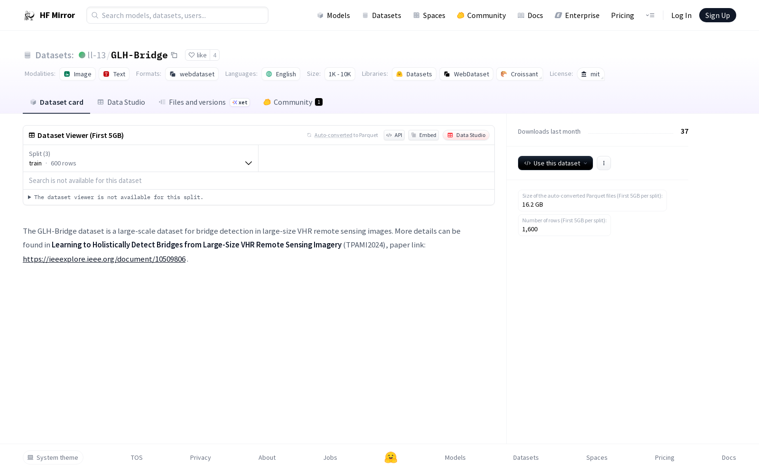Open Docs in top navigation
The image size is (759, 474).
530,15
